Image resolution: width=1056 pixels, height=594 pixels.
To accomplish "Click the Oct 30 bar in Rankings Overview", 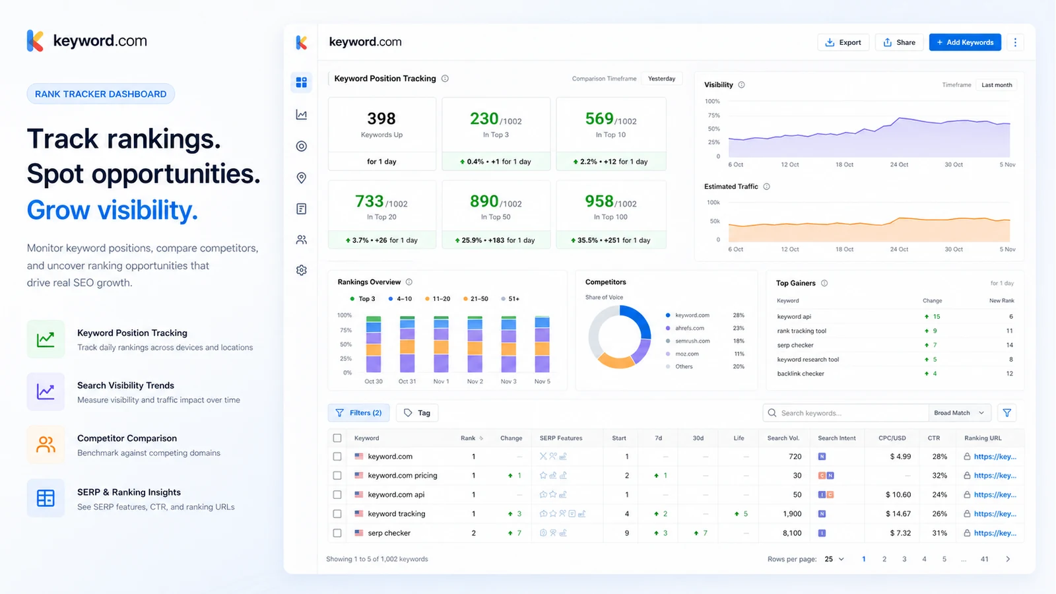I will click(374, 344).
